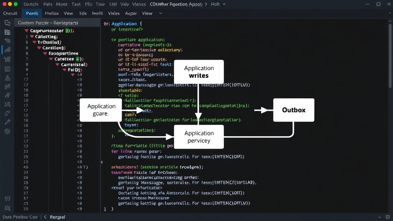Click the code line 'for lcine rames paar:'

[x=136, y=151]
